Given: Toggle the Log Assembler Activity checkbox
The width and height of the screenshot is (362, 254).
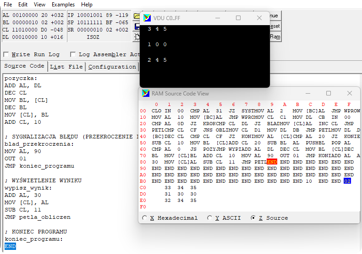Looking at the screenshot, I should click(73, 54).
